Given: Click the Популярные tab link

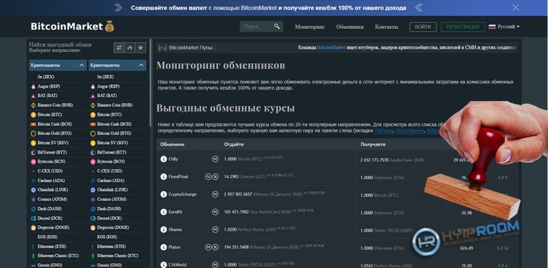Looking at the screenshot, I should (x=410, y=131).
